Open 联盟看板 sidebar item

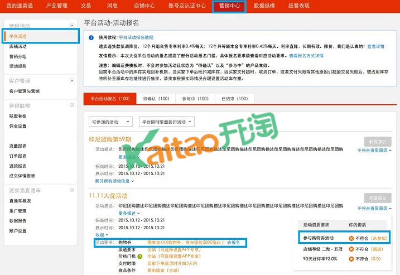point(18,116)
